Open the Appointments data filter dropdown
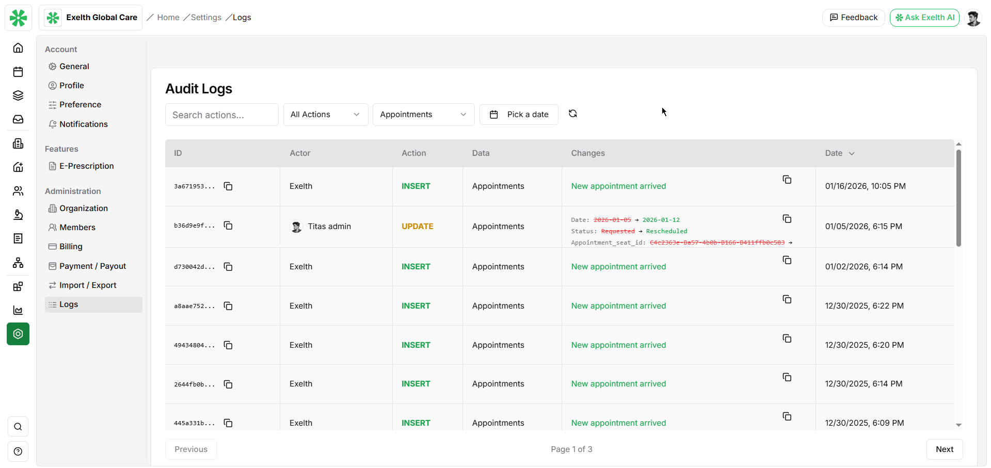The height and width of the screenshot is (468, 991). pyautogui.click(x=423, y=114)
